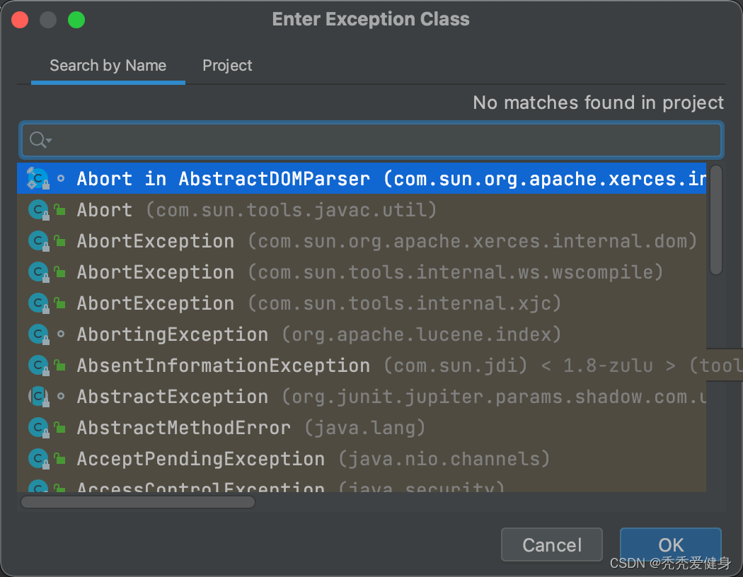Viewport: 743px width, 577px height.
Task: Open the Project tab
Action: (227, 66)
